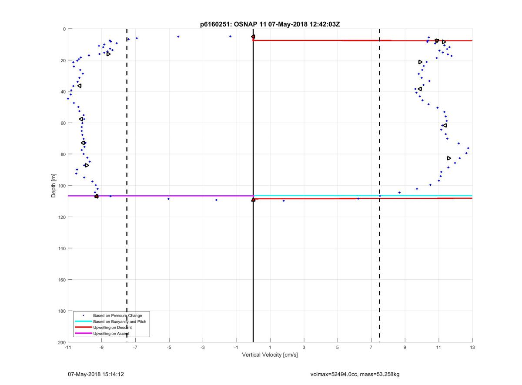Click the cyan line sample in legend
This screenshot has height=385, width=522.
(x=83, y=321)
